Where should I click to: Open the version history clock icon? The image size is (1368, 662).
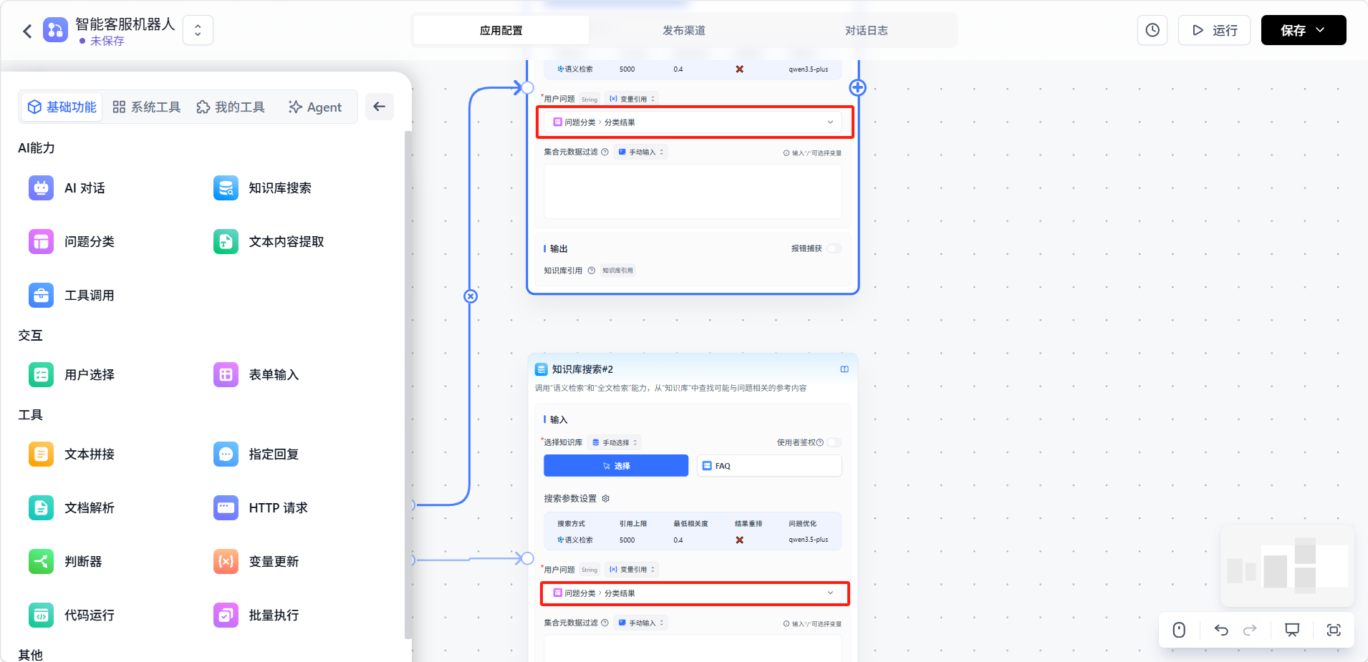[1152, 30]
